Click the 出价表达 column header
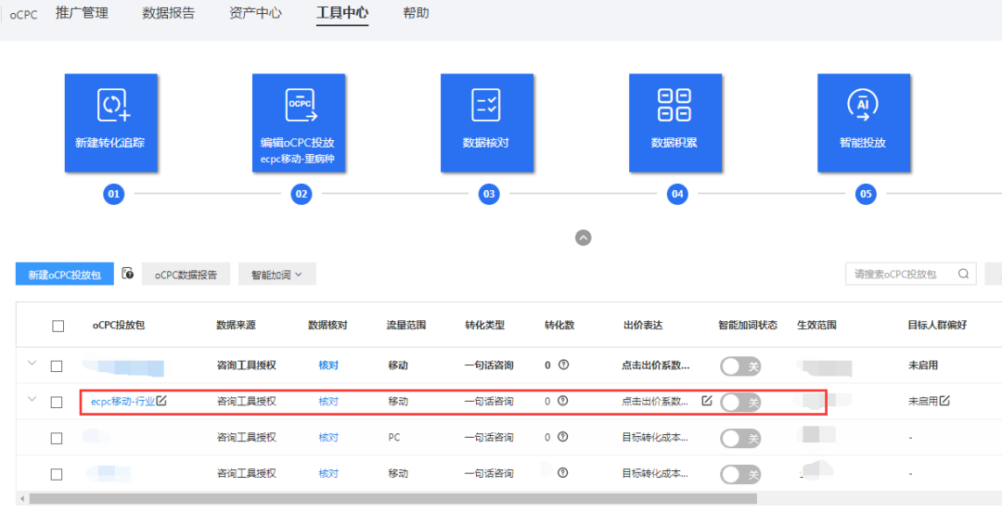This screenshot has width=1002, height=513. pos(643,326)
